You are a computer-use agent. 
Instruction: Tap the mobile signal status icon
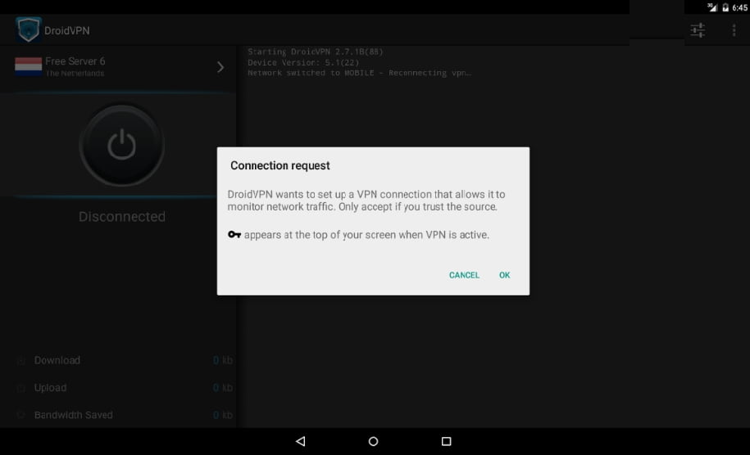click(x=712, y=7)
